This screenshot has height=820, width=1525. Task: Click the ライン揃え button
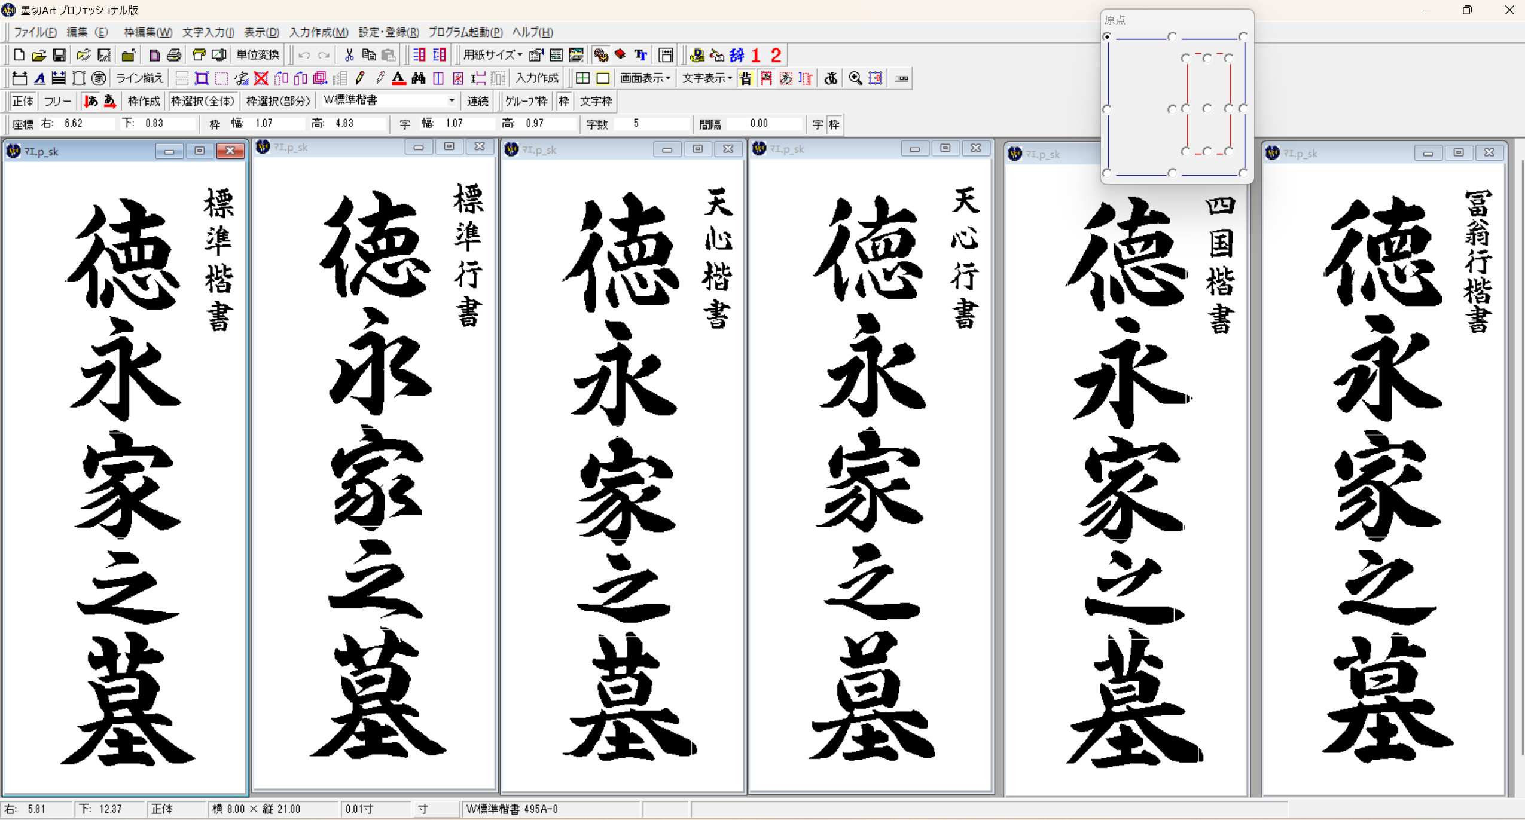139,78
